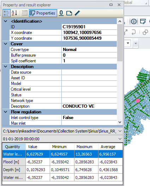This screenshot has height=186, width=150.
Task: Collapse the Identification category
Action: (6, 21)
